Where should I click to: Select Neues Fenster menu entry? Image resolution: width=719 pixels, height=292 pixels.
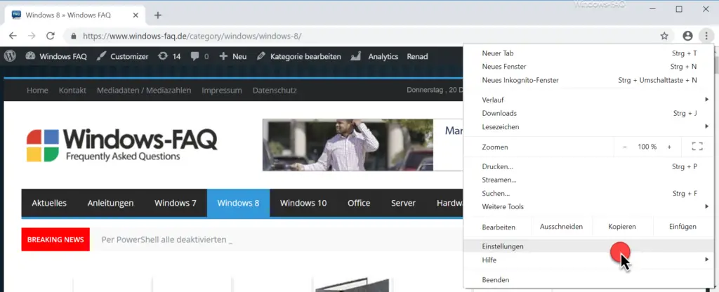(589, 67)
